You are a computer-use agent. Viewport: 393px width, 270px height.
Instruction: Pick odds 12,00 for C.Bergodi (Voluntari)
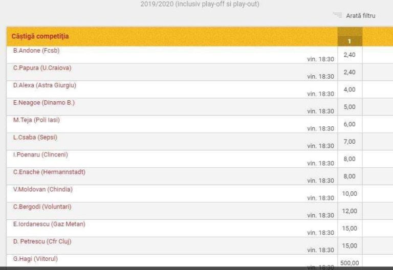pos(350,211)
